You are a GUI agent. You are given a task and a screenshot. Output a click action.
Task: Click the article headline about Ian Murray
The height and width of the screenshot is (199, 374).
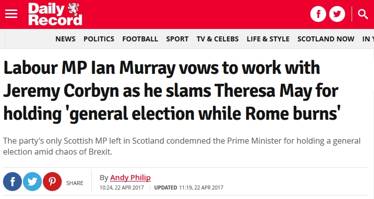click(172, 91)
